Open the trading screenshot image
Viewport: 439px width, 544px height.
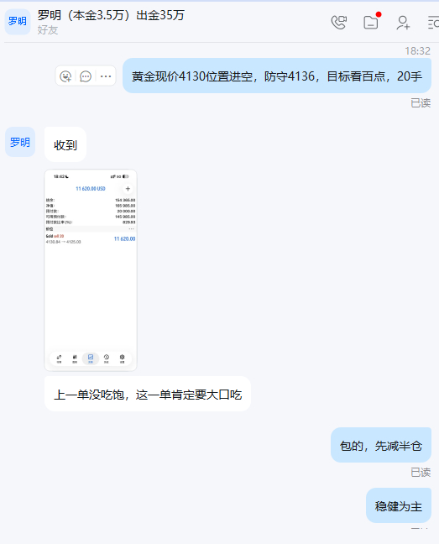click(91, 270)
